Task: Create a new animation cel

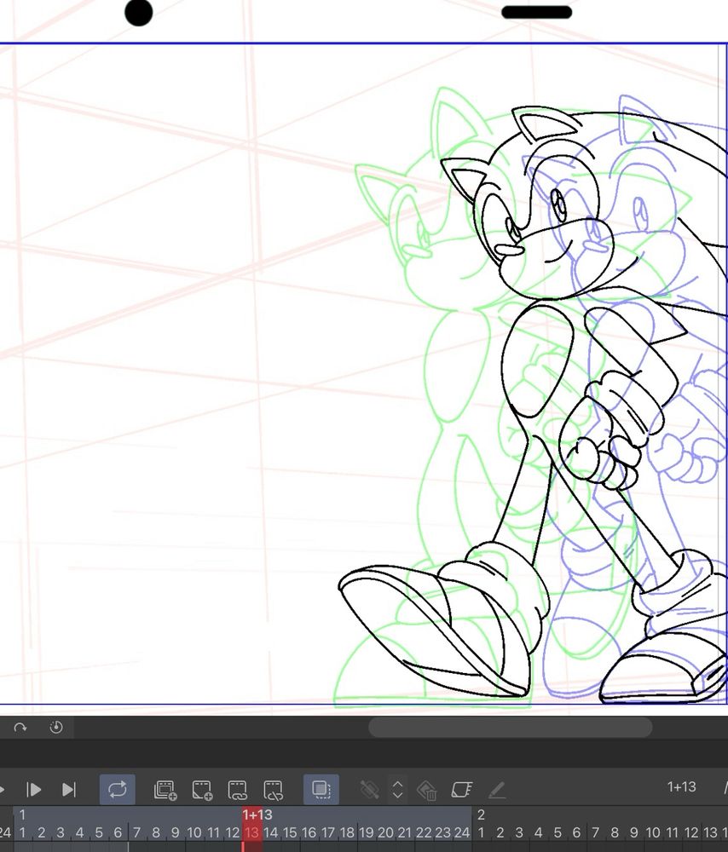Action: pos(202,790)
